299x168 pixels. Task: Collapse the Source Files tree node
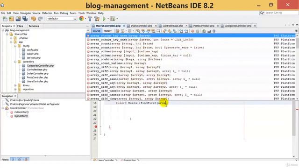coord(7,34)
